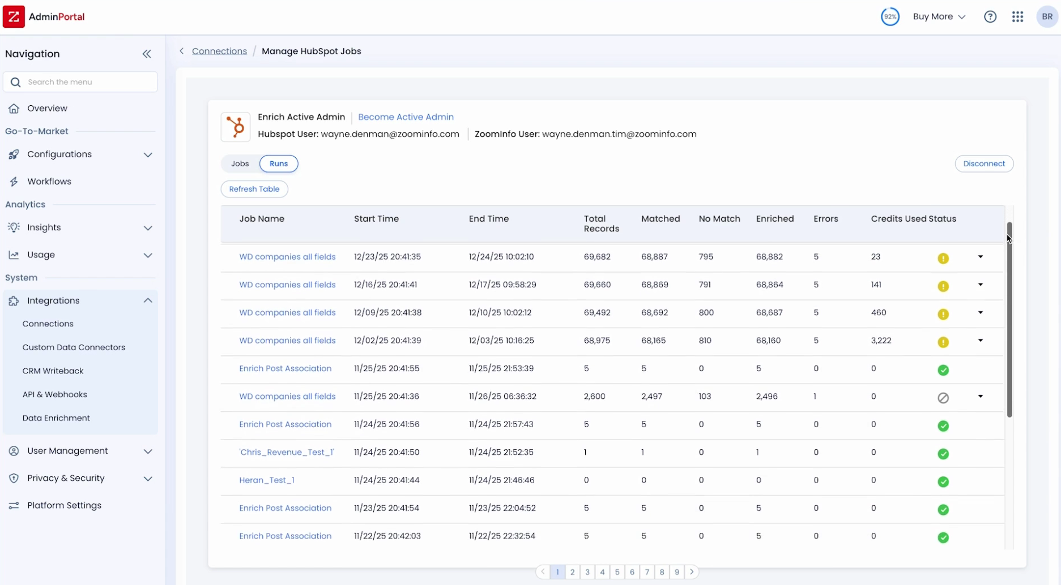Viewport: 1061px width, 585px height.
Task: Click the previous page arrow in pagination
Action: click(x=543, y=572)
